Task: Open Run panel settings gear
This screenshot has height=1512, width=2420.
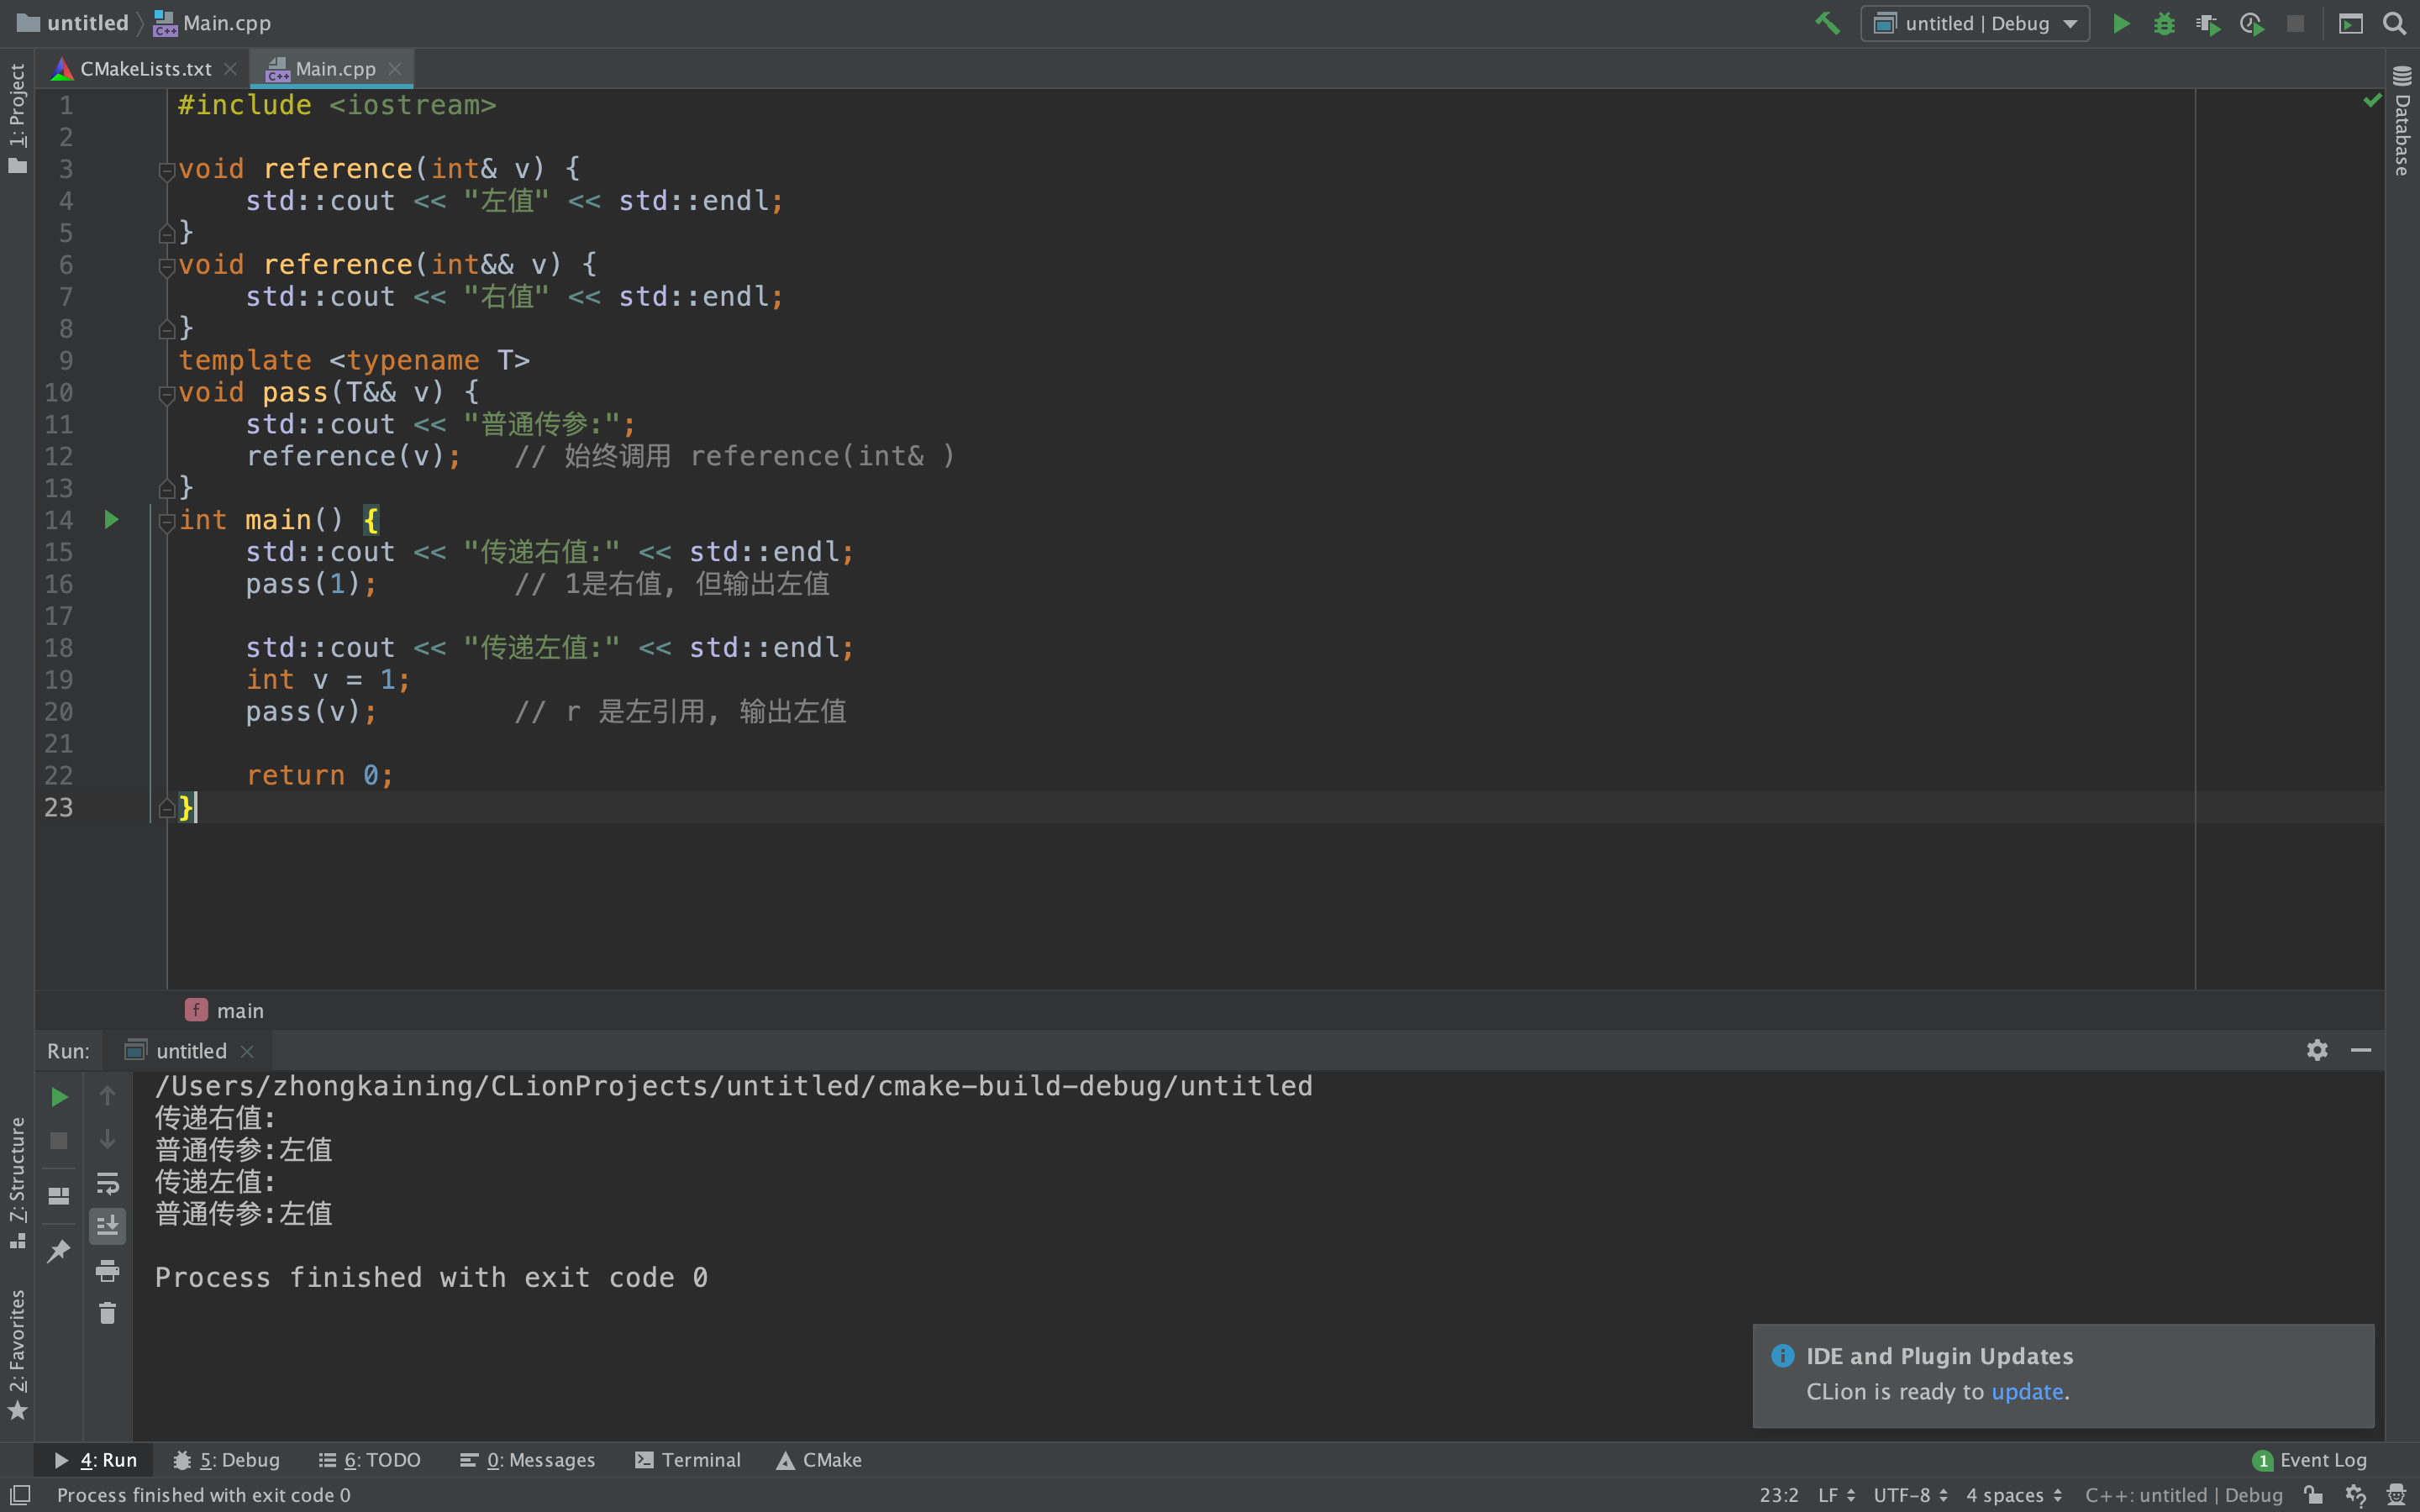Action: 2317,1050
